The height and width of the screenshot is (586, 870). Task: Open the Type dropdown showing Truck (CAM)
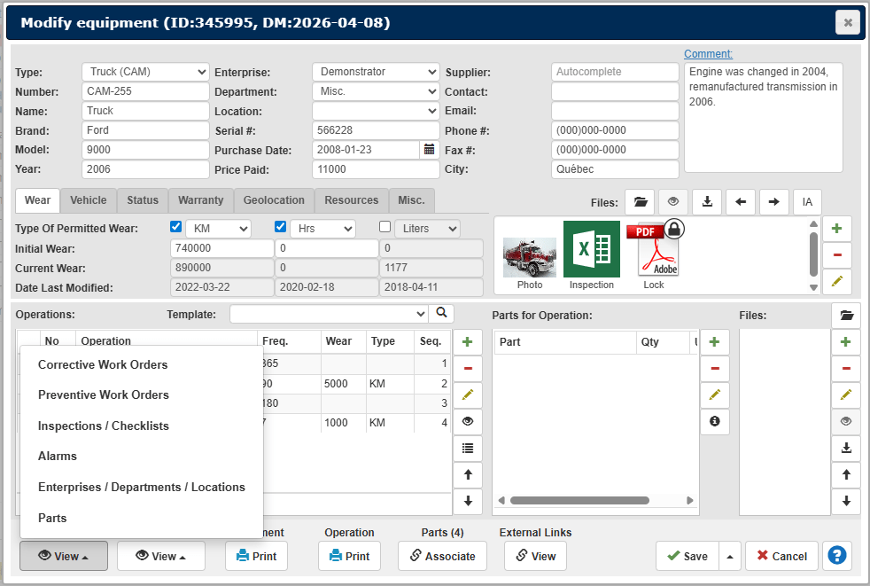point(145,72)
